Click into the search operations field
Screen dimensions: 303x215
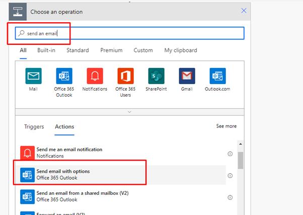point(130,33)
